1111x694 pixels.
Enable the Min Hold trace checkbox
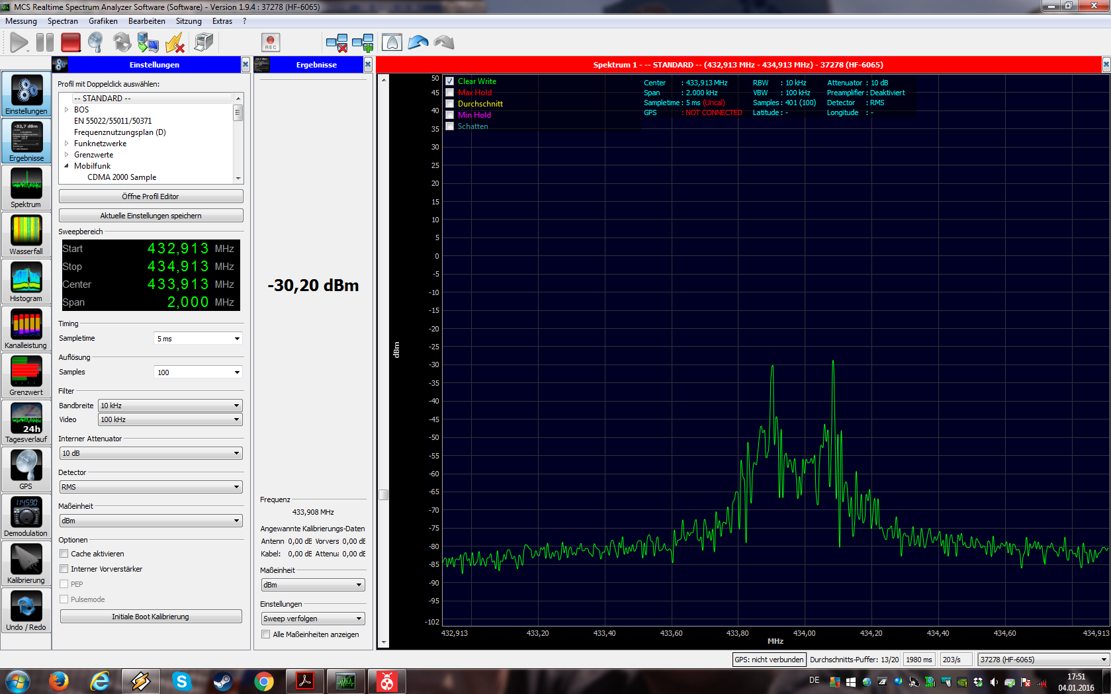click(450, 115)
